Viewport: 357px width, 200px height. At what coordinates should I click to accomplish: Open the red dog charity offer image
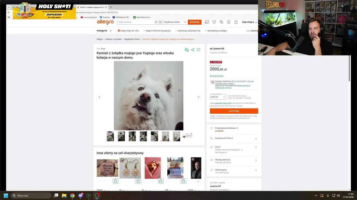153,168
